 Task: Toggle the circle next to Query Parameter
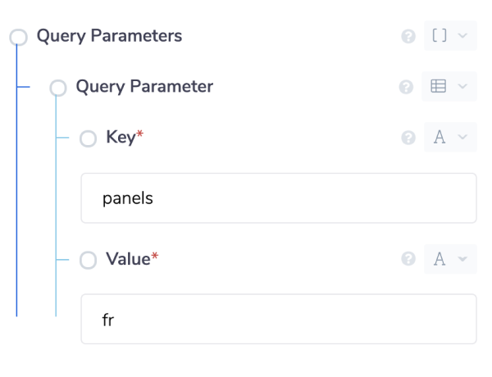pos(57,88)
